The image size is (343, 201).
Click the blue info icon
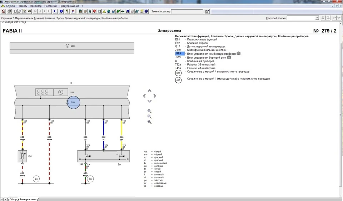(x=61, y=11)
